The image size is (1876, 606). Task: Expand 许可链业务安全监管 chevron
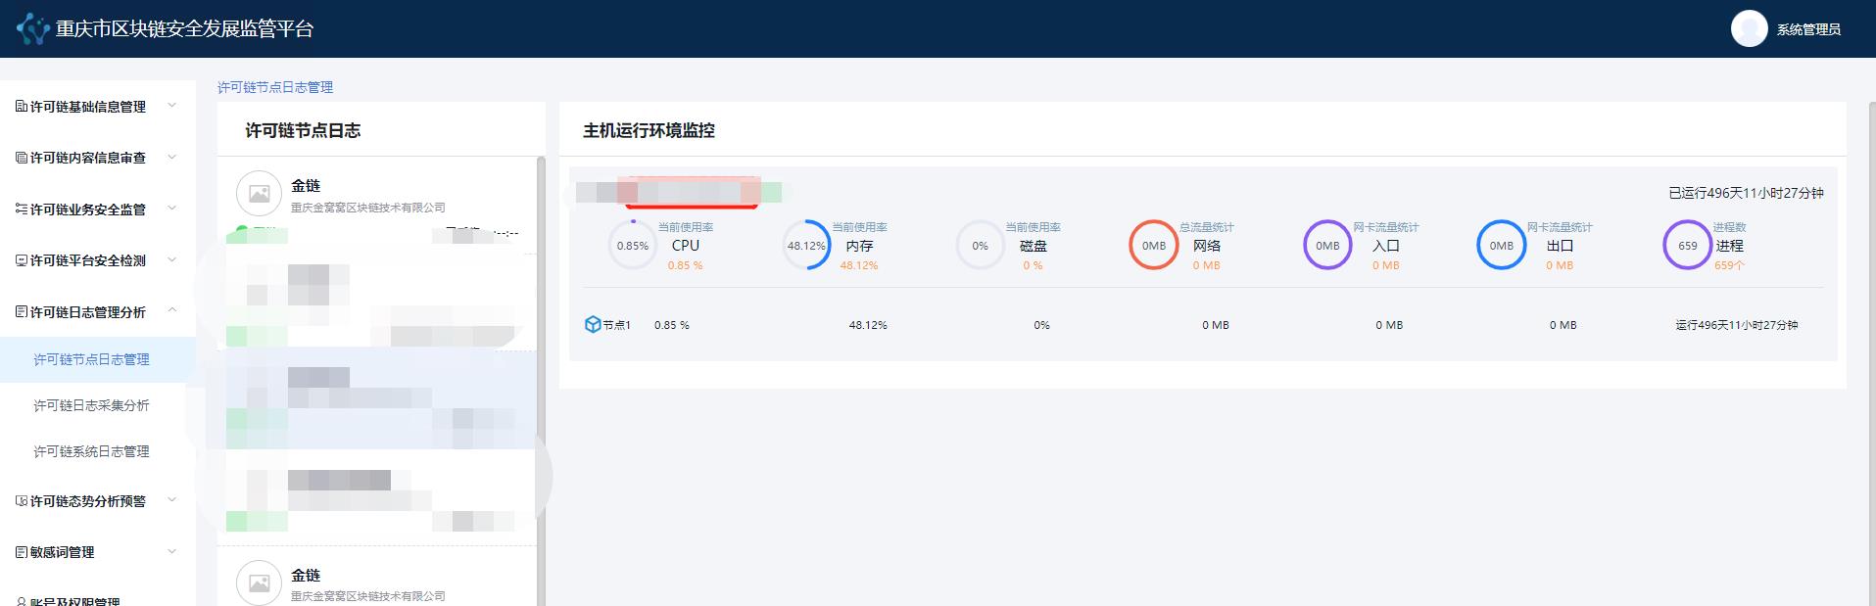pyautogui.click(x=172, y=209)
